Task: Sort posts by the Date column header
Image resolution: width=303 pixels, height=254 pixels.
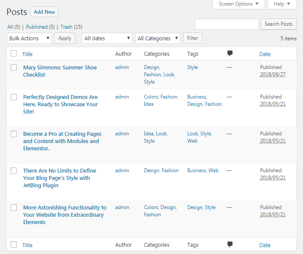Action: (265, 54)
